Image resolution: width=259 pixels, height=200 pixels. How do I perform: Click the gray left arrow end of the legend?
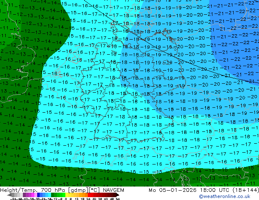[x=9, y=195]
